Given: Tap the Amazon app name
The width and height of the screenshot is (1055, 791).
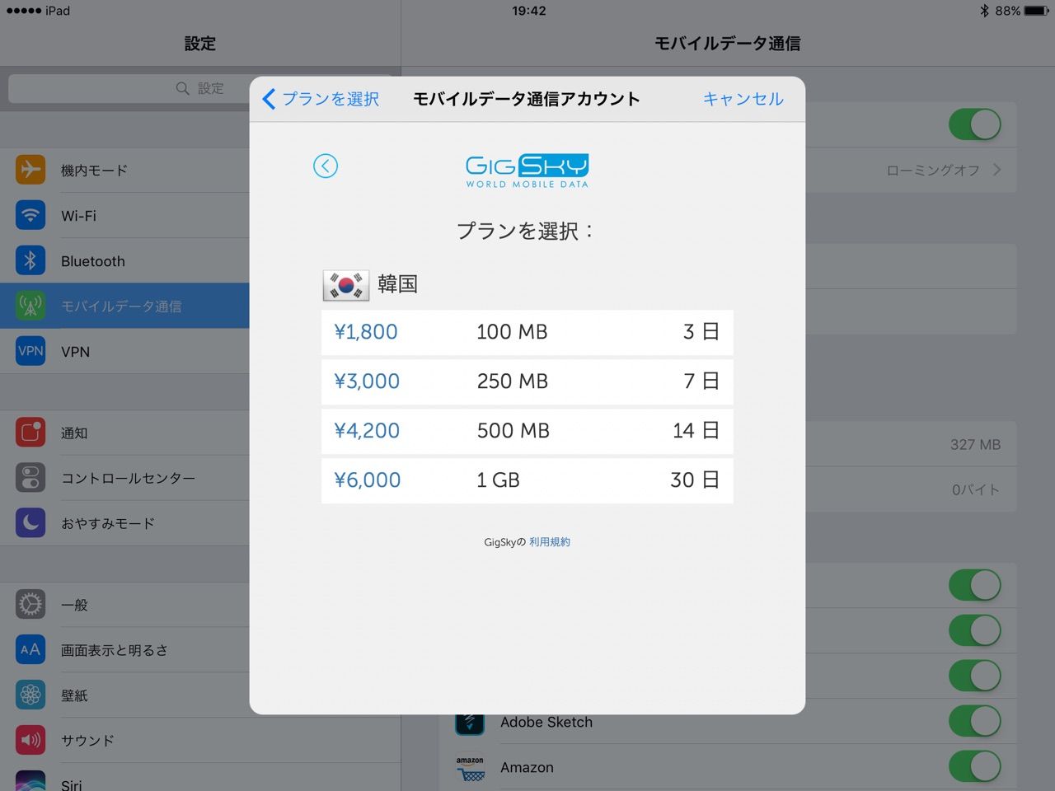Looking at the screenshot, I should (527, 767).
